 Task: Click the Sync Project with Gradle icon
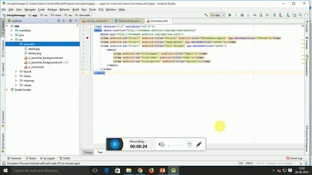[x=274, y=15]
